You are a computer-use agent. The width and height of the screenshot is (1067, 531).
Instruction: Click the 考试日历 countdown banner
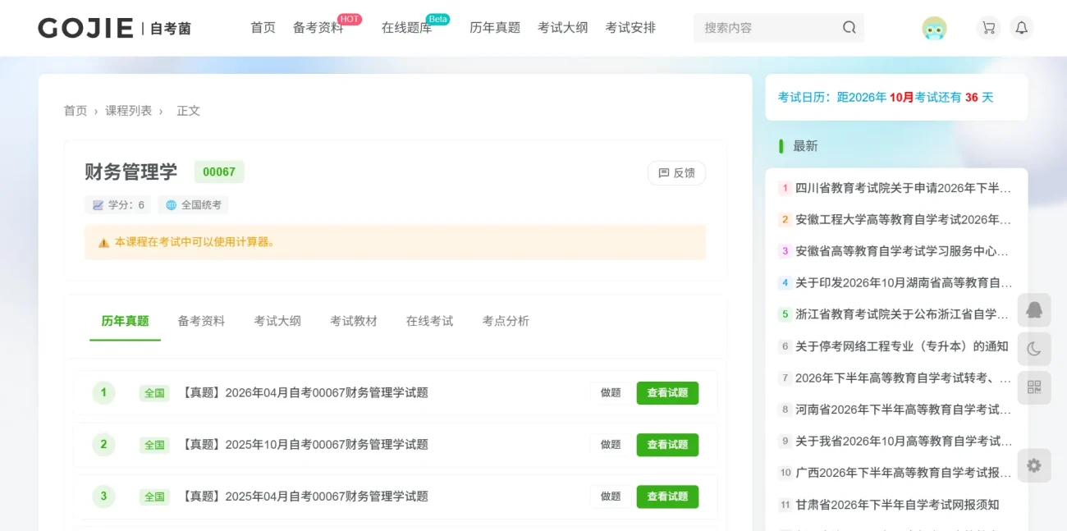click(x=896, y=98)
